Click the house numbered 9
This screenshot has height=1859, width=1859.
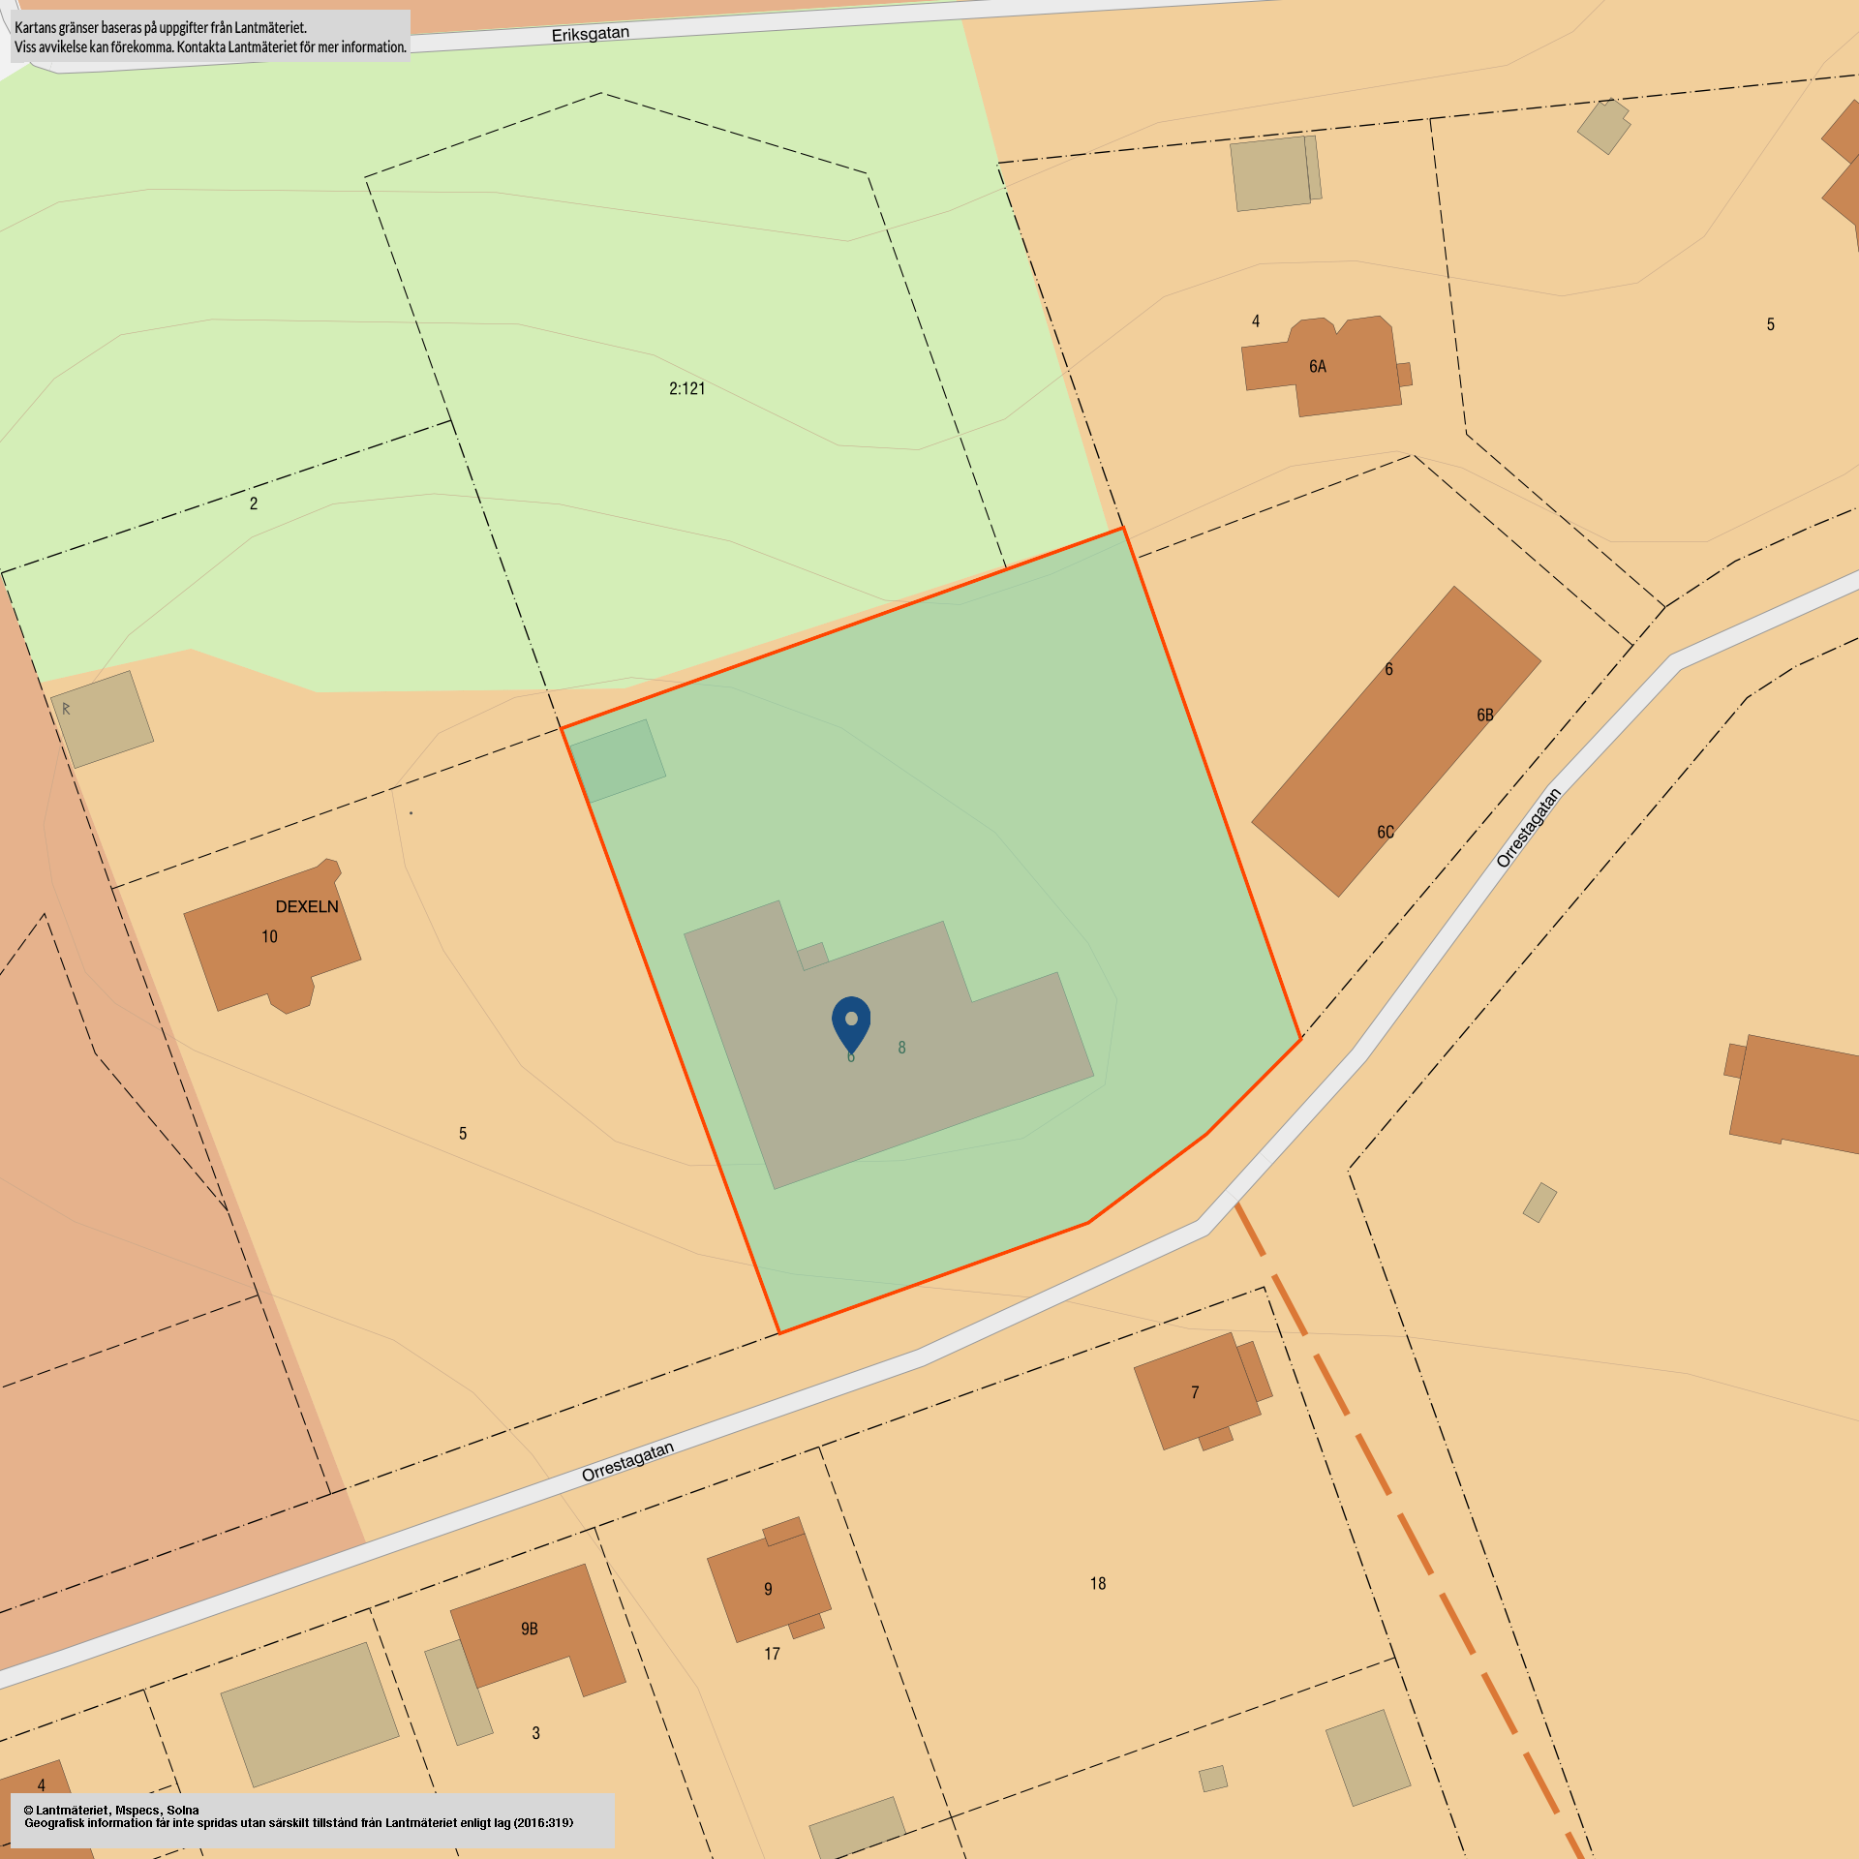pos(768,1589)
